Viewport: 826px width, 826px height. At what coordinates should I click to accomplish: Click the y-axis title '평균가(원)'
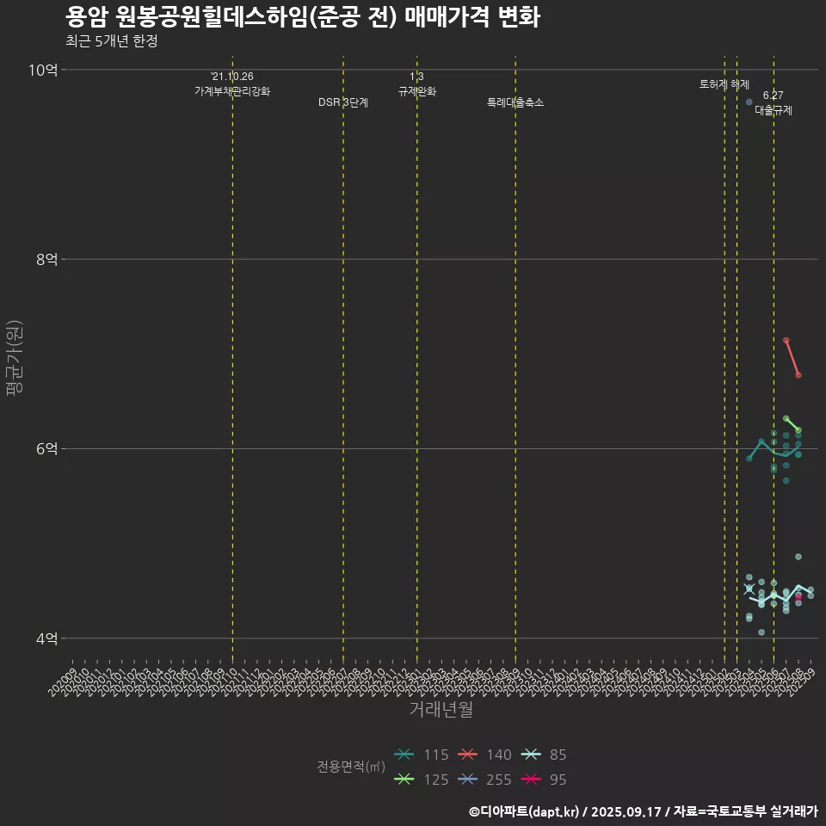pos(15,358)
